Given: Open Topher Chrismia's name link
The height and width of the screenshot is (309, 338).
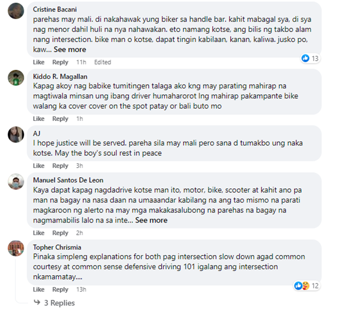Looking at the screenshot, I should pos(57,247).
